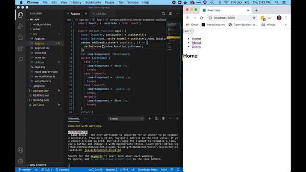Open the effects bookmark folder
Viewport: 306px width, 172px height.
[x=269, y=25]
